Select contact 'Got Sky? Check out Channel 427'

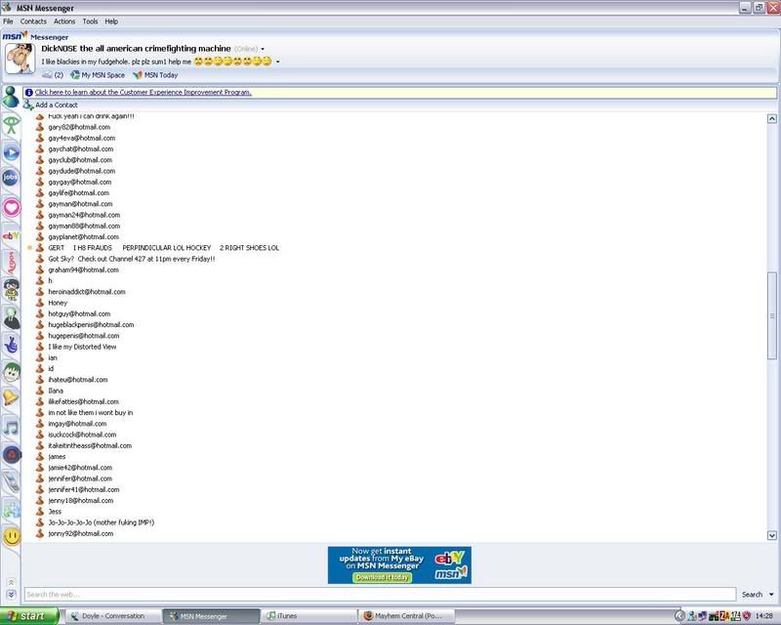(132, 259)
